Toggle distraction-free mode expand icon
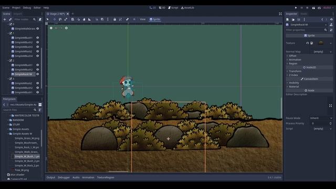This screenshot has width=336, height=189. click(x=280, y=14)
